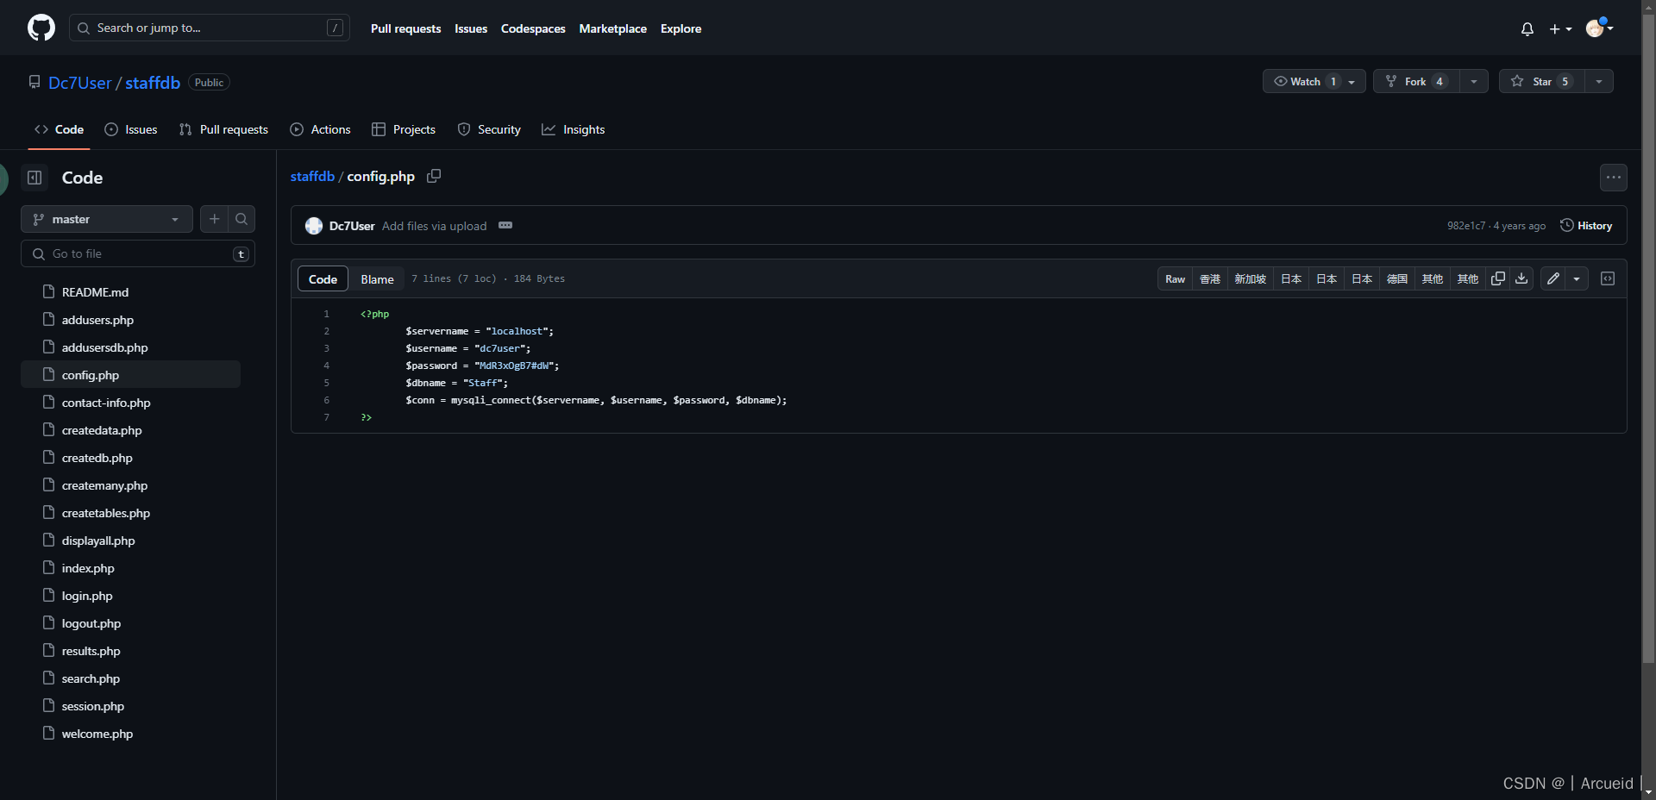Open GitHub home via Octocat logo
1656x800 pixels.
41,28
